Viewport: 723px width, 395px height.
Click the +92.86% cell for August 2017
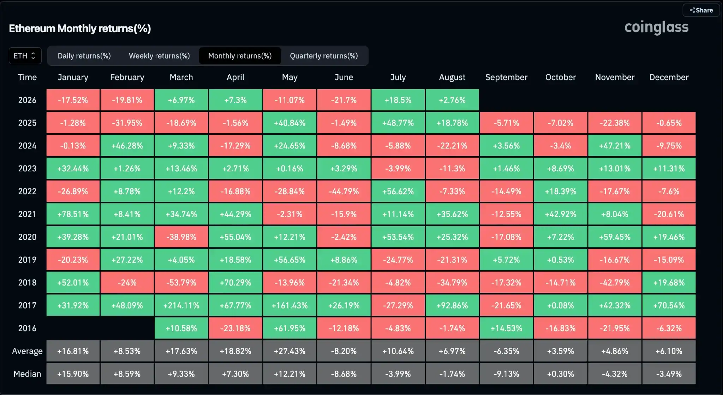pos(452,305)
